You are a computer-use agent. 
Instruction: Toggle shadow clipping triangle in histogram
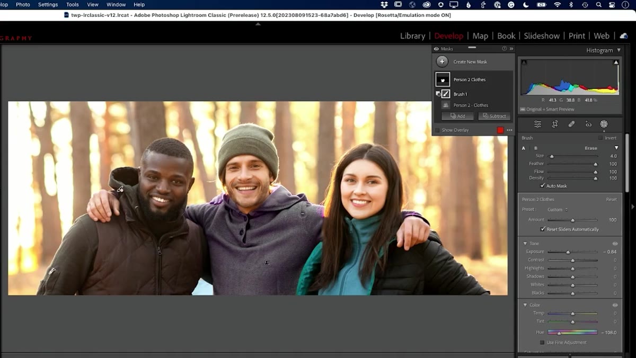coord(524,62)
